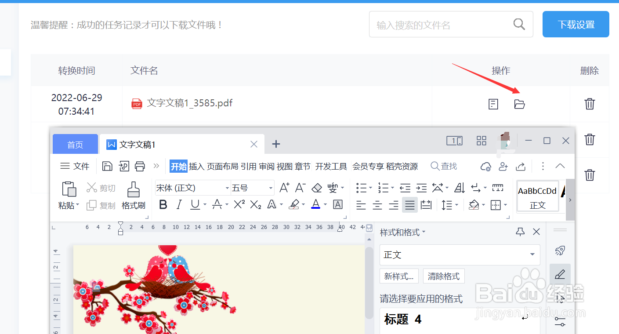
Task: Toggle strikethrough formatting
Action: coord(217,205)
